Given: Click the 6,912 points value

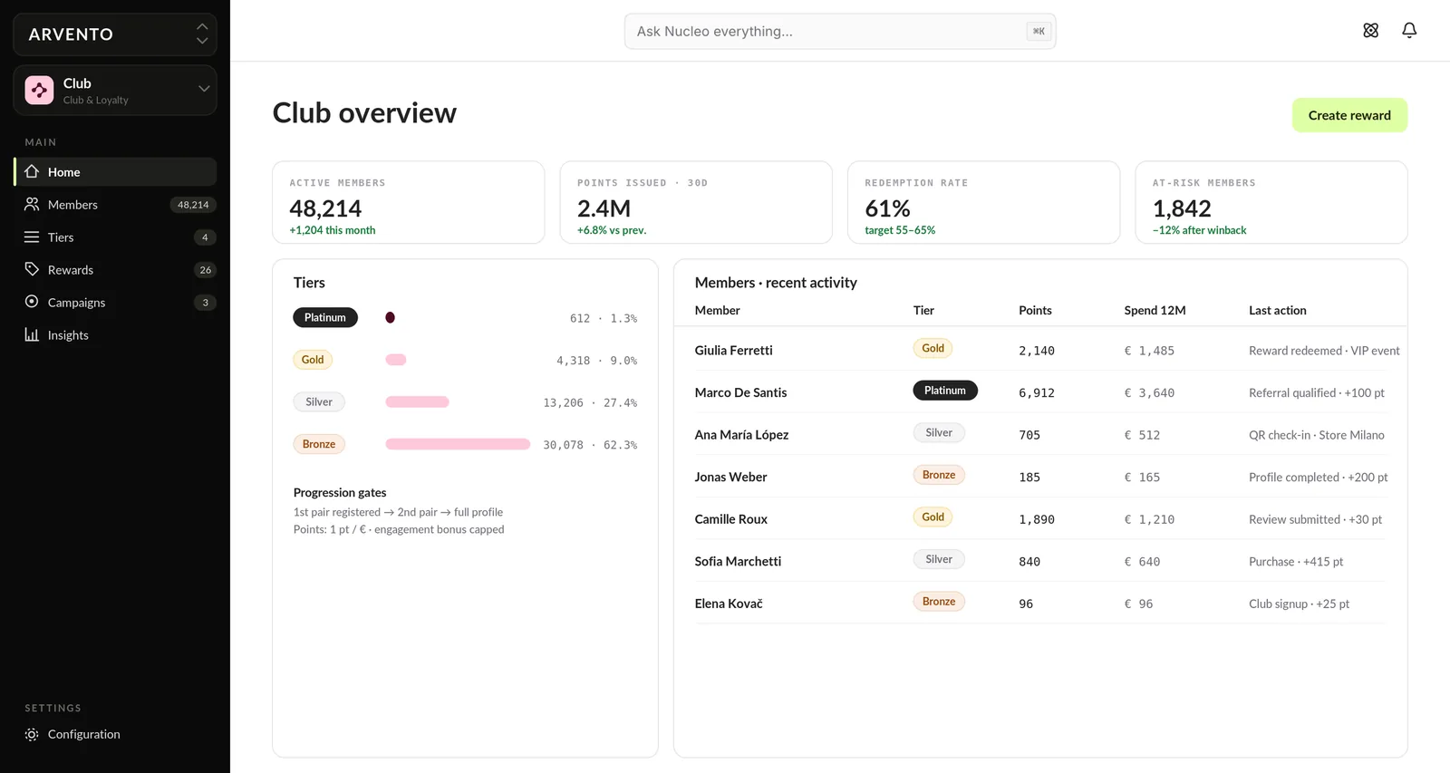Looking at the screenshot, I should (x=1037, y=393).
